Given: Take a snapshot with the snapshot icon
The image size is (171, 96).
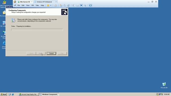Looking at the screenshot, I should coord(61,5).
